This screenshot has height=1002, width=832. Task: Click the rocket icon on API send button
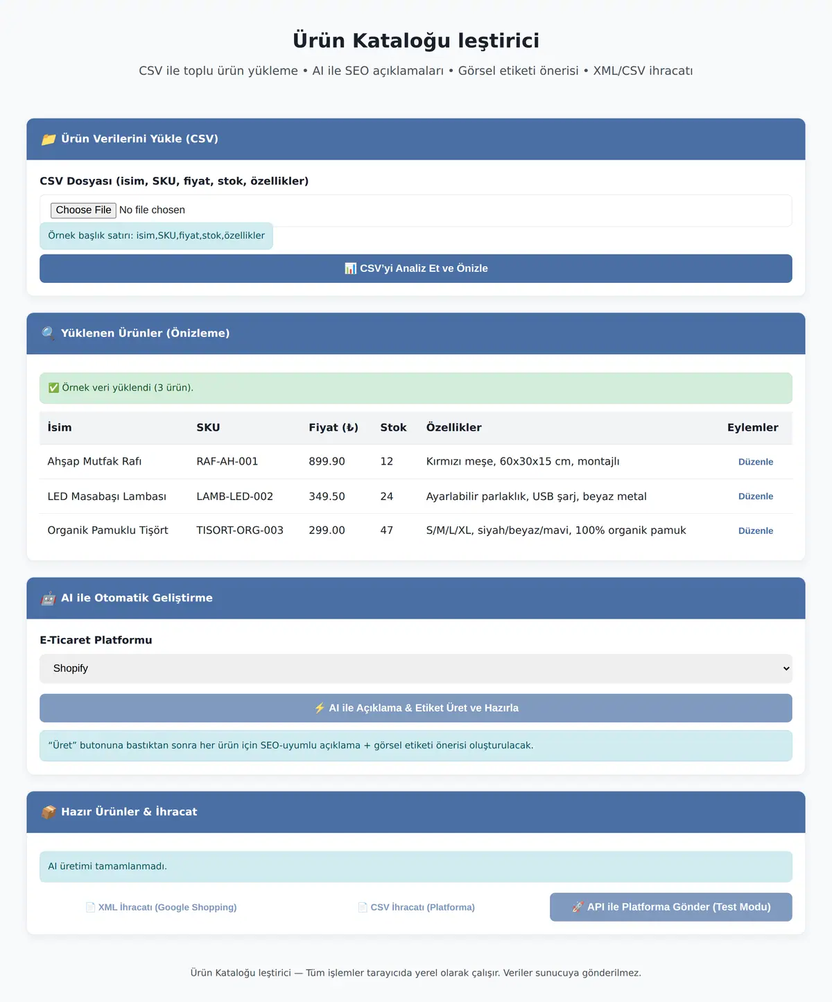click(578, 907)
